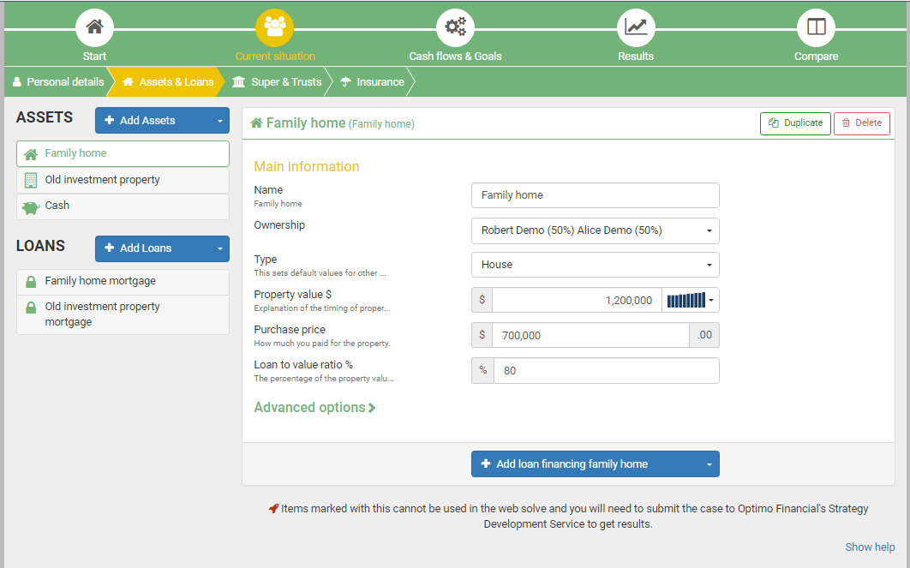Switch to Super & Trusts tab
The height and width of the screenshot is (568, 910).
point(277,82)
